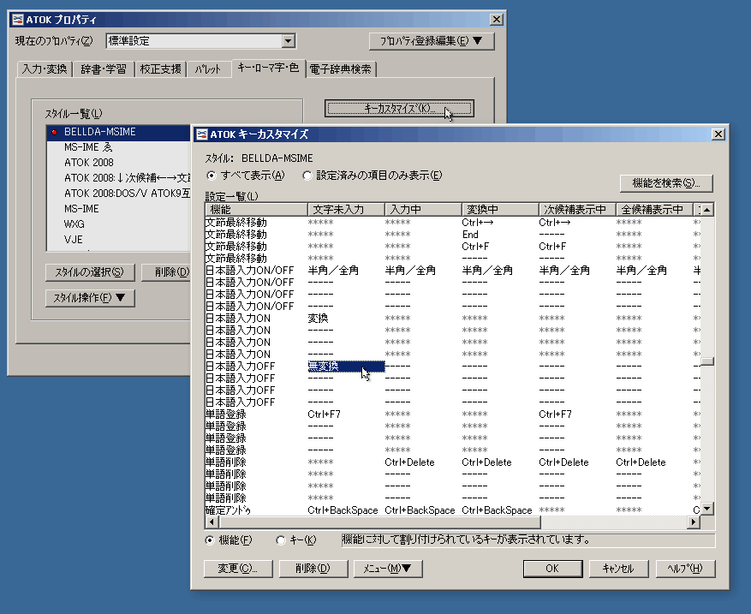Click 入力中 column header

click(x=423, y=210)
